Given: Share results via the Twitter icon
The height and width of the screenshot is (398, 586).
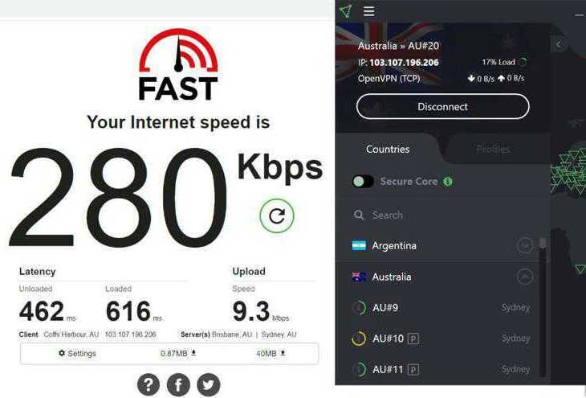Looking at the screenshot, I should (208, 384).
